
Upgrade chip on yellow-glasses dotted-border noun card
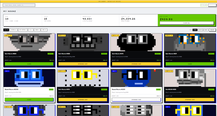click(x=83, y=99)
